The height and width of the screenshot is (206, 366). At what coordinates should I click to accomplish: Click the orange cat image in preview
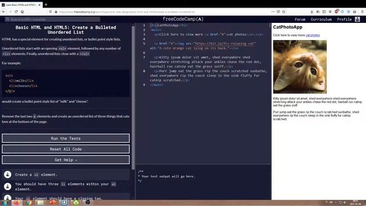[300, 67]
